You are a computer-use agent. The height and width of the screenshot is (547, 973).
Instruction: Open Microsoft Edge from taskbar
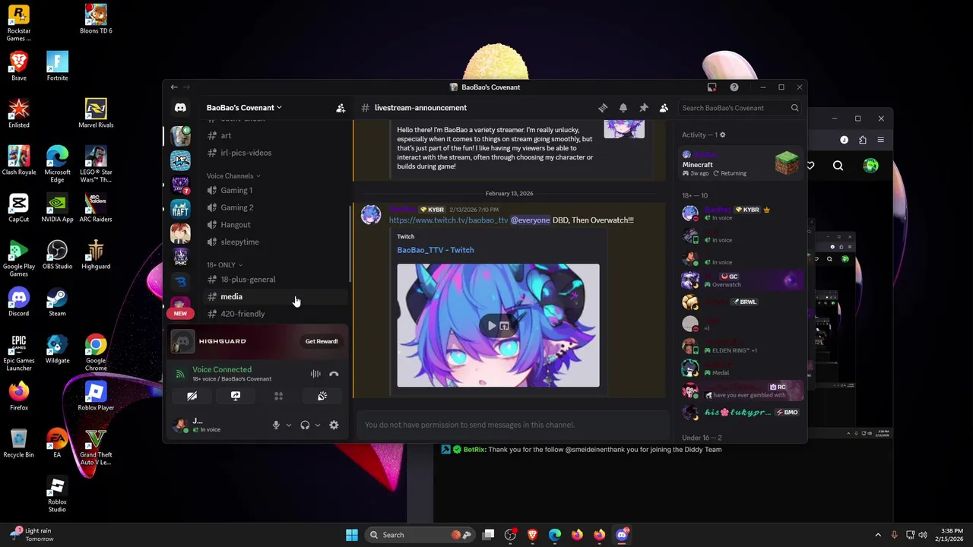tap(555, 535)
